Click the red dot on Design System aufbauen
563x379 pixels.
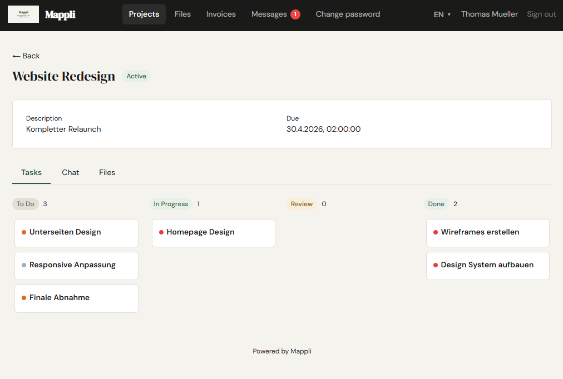pos(434,265)
